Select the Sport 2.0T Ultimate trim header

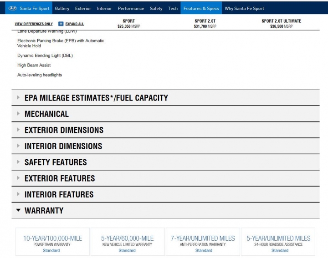282,23
